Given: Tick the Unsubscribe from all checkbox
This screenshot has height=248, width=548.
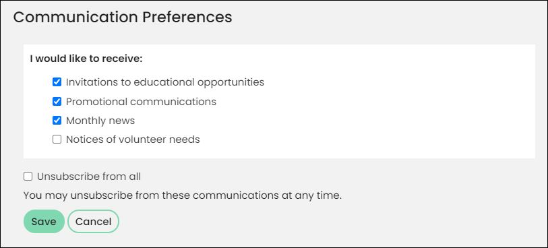Looking at the screenshot, I should click(x=28, y=177).
